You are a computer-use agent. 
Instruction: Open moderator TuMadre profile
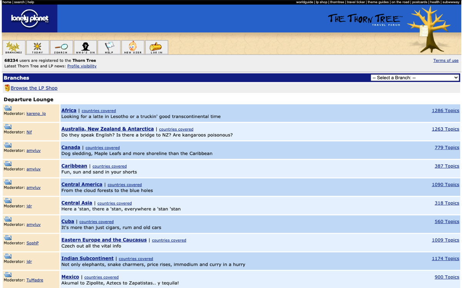35,280
